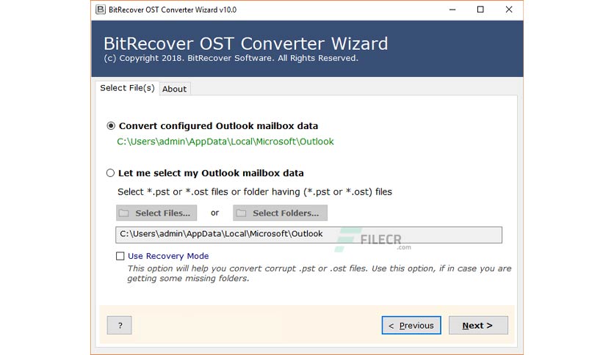Minimize the OST Converter Wizard window
Screen dimensions: 614x355
pyautogui.click(x=452, y=10)
